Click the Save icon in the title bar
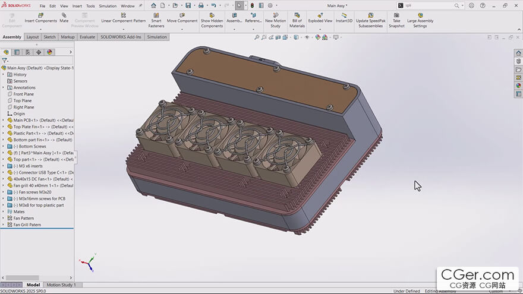Image resolution: width=523 pixels, height=294 pixels. point(188,5)
